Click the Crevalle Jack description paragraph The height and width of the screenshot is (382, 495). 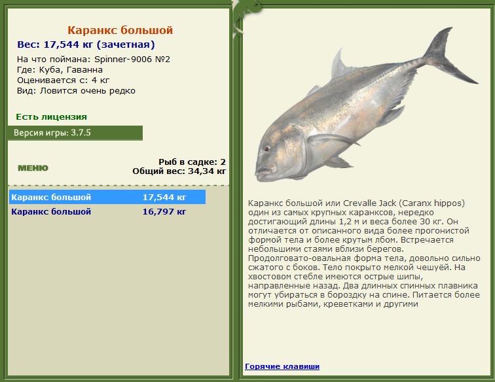pyautogui.click(x=364, y=254)
